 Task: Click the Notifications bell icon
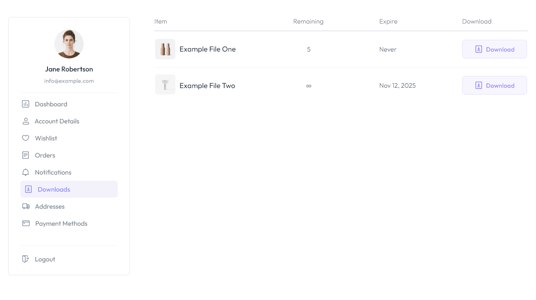[x=26, y=172]
